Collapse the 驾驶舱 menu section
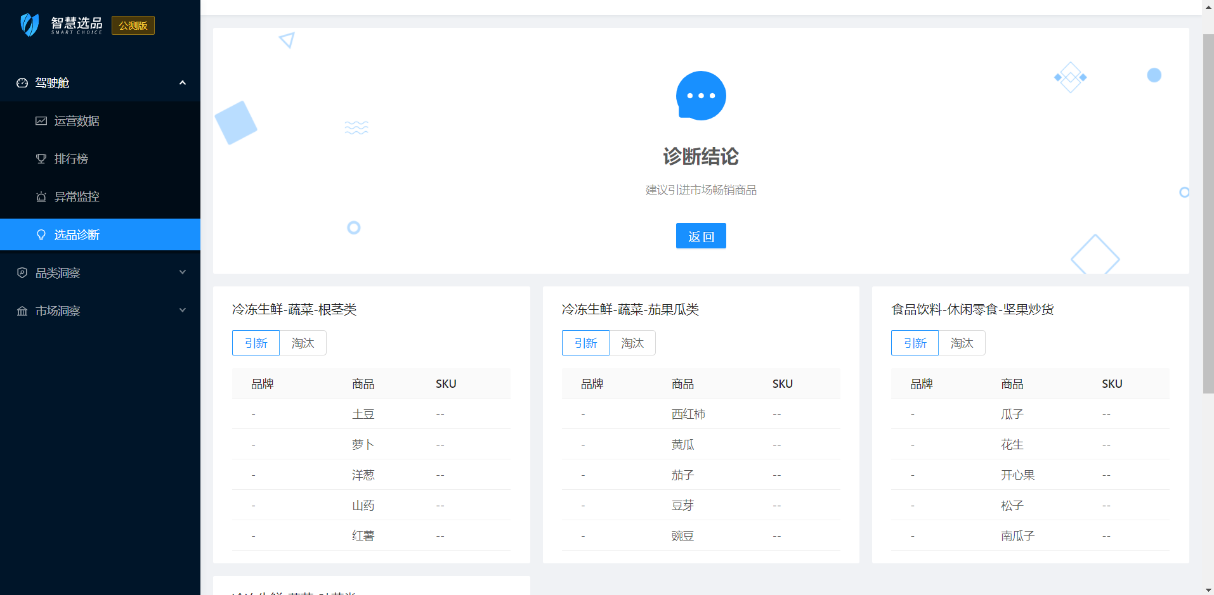The height and width of the screenshot is (595, 1214). 183,83
